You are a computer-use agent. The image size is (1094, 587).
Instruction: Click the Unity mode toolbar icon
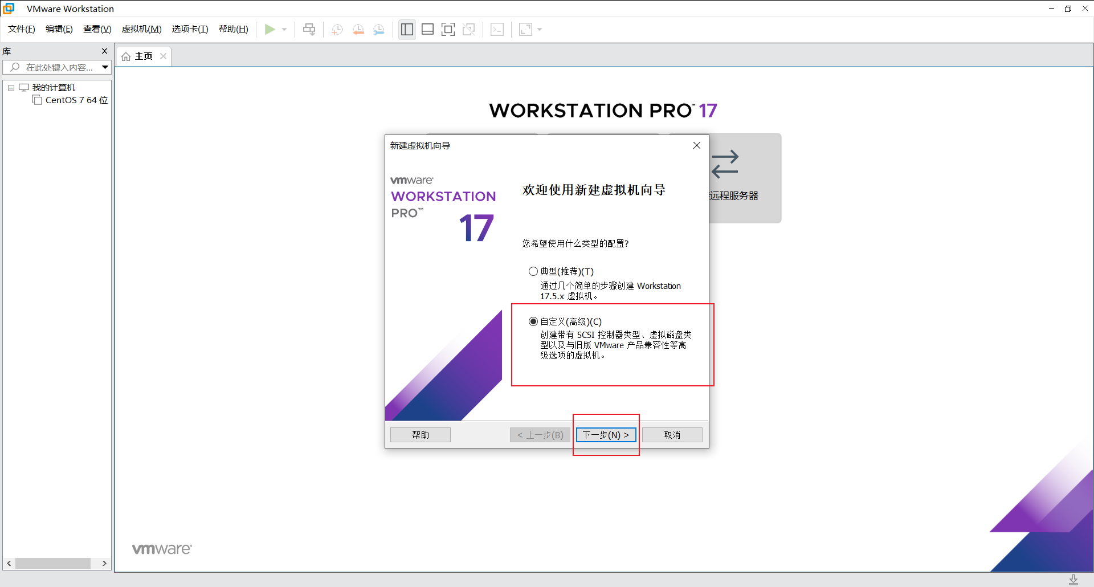coord(469,29)
